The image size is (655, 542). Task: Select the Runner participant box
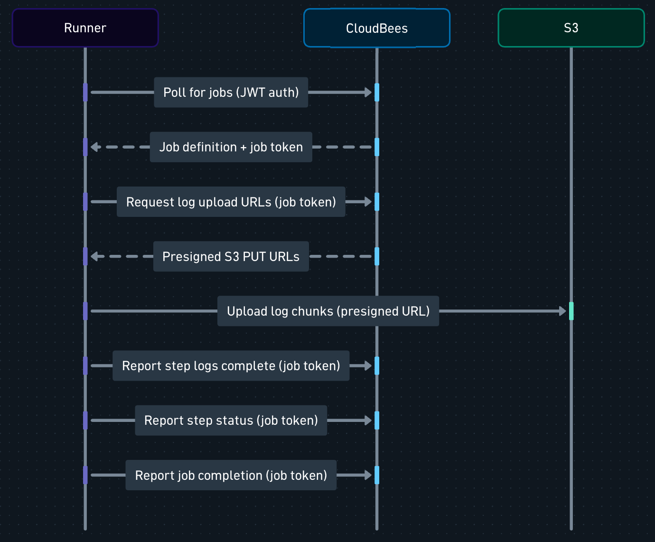85,28
